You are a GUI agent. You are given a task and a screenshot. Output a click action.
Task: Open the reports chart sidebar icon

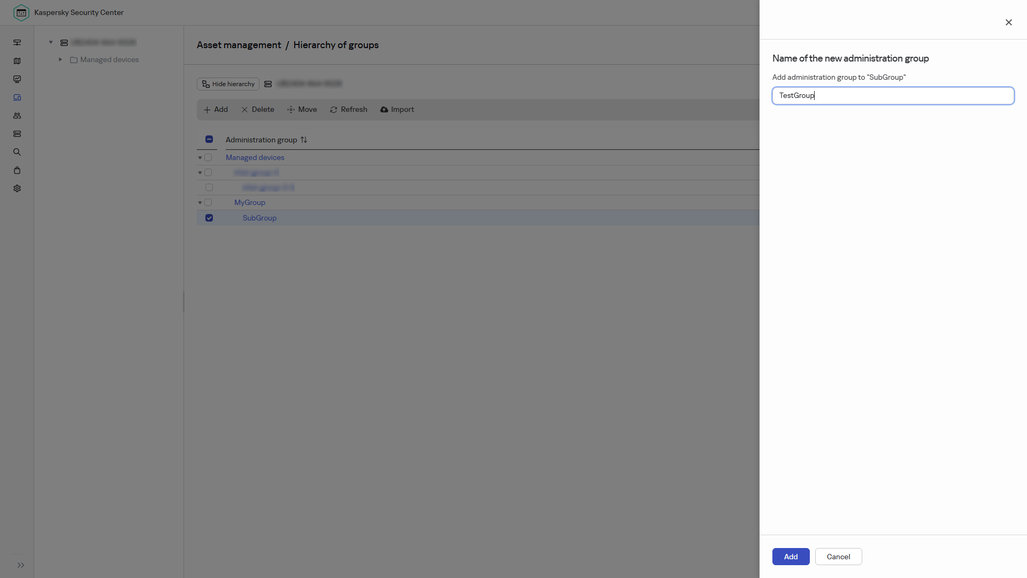click(x=17, y=79)
